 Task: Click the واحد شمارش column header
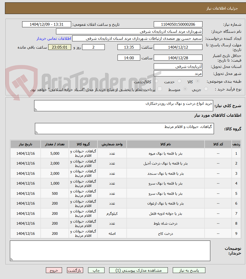(112, 144)
